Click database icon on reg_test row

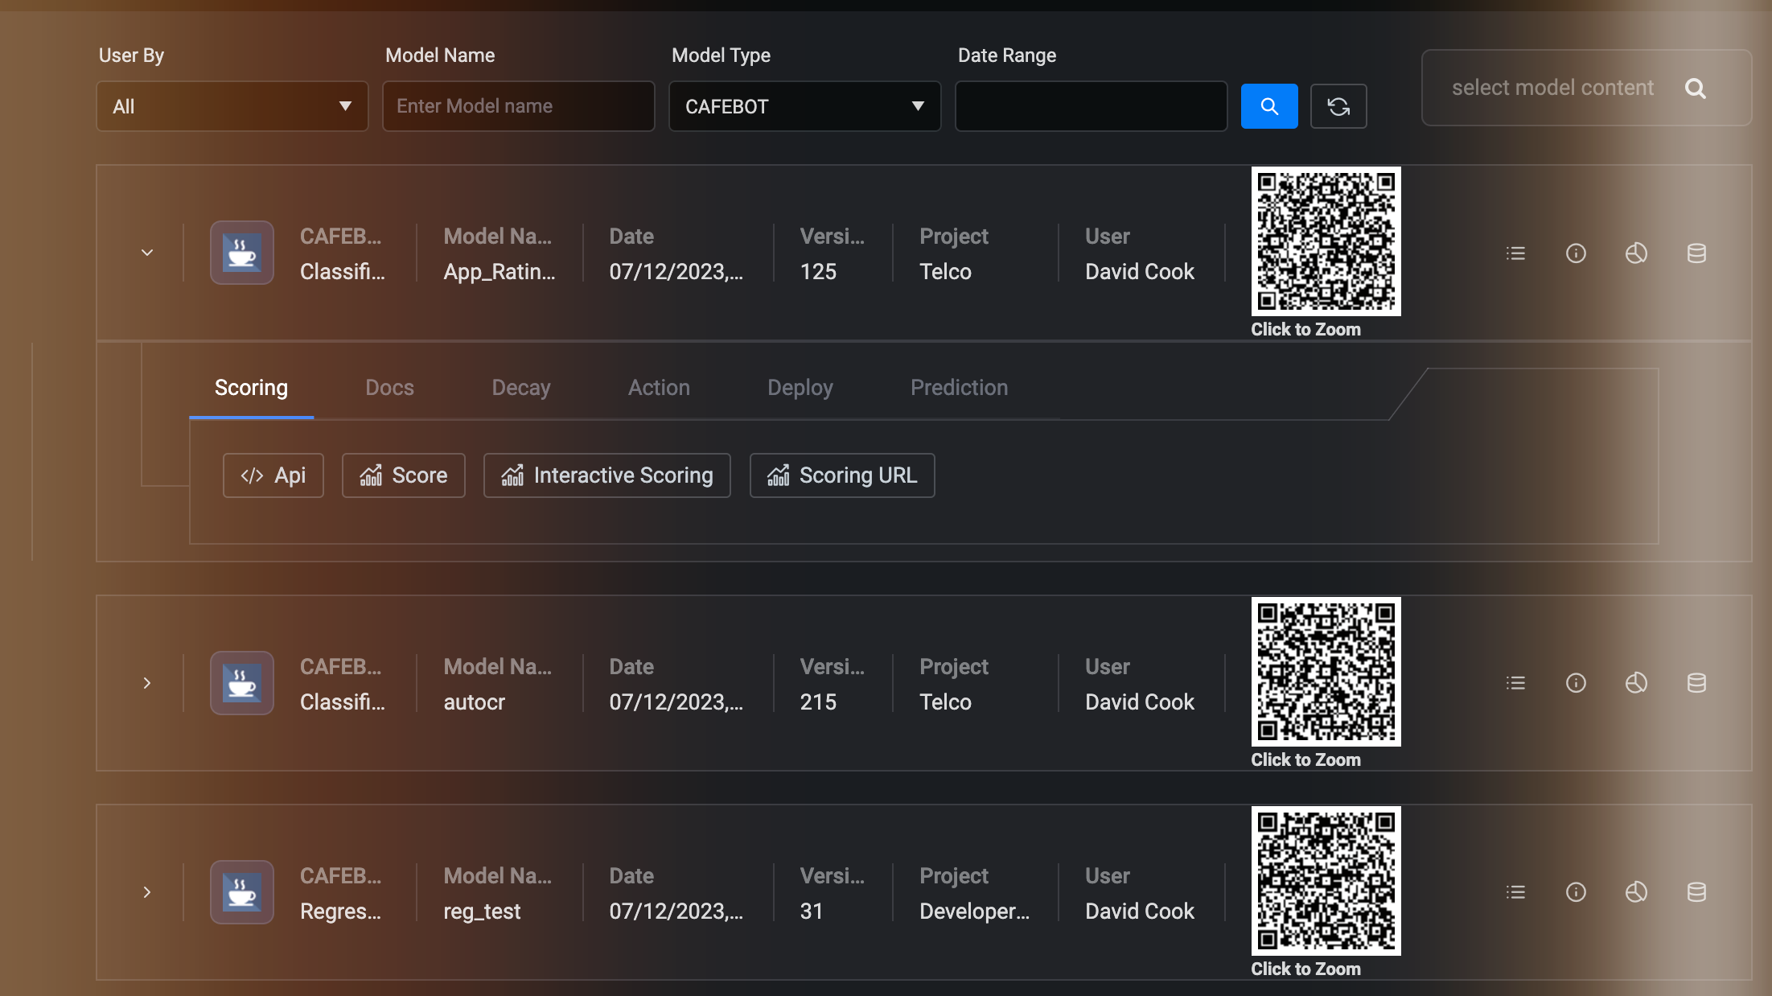click(x=1696, y=892)
